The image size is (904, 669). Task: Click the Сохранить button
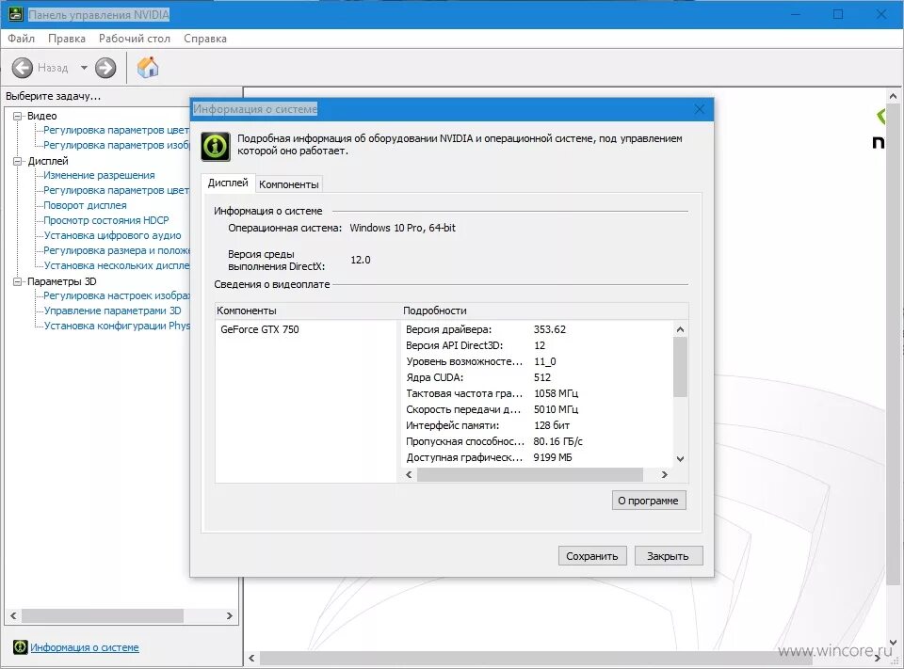point(592,556)
